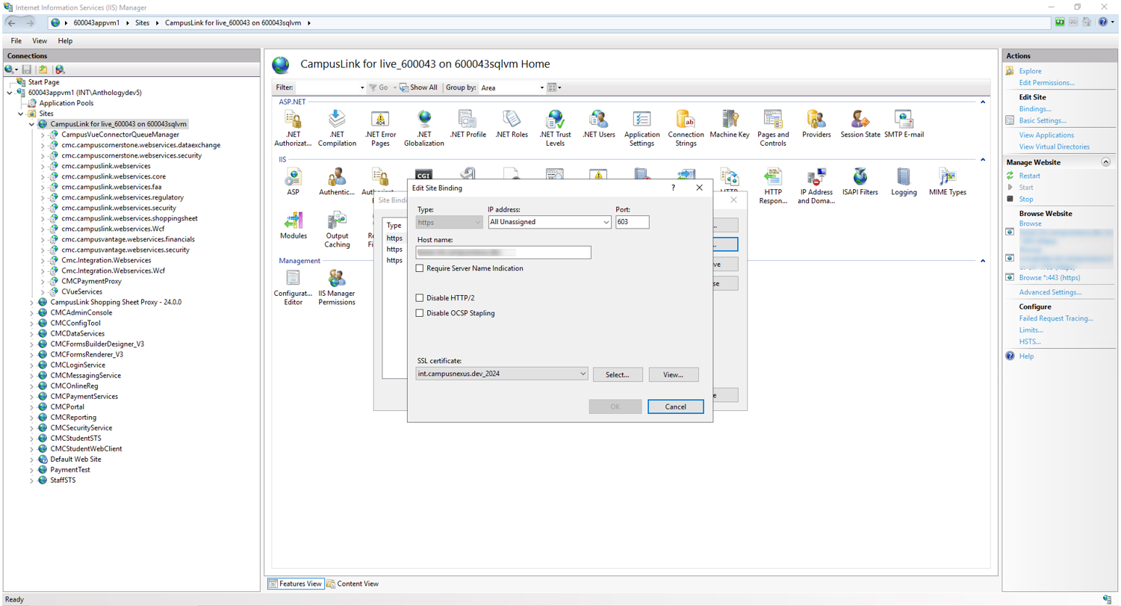Check Disable HTTP/2 option
This screenshot has height=606, width=1121.
click(x=420, y=298)
